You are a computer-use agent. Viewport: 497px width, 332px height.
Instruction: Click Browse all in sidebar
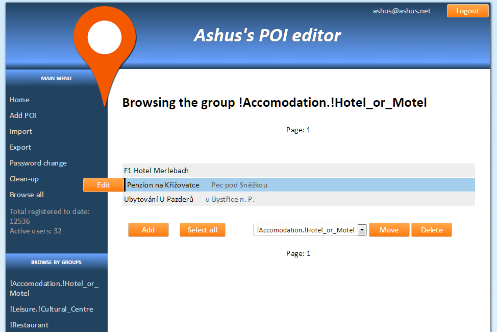27,195
